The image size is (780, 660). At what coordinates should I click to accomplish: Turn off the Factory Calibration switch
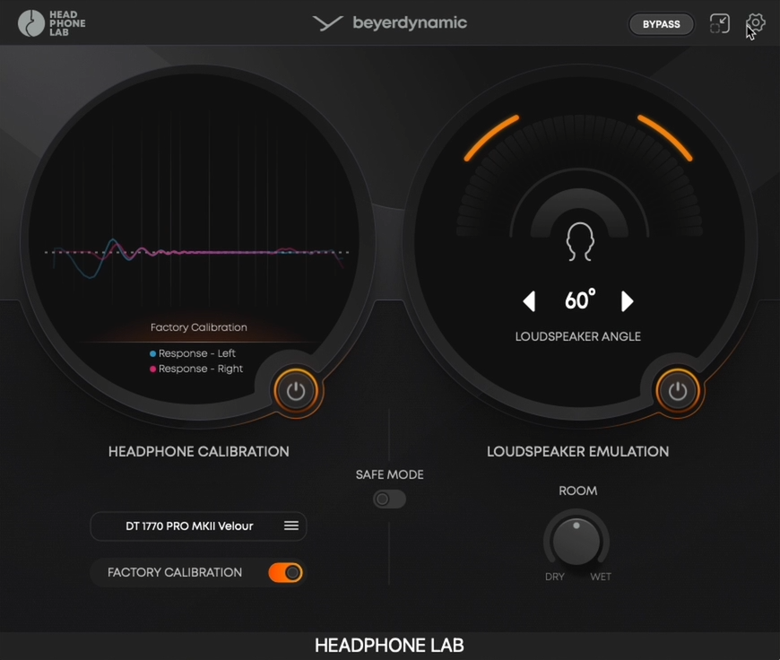(285, 572)
